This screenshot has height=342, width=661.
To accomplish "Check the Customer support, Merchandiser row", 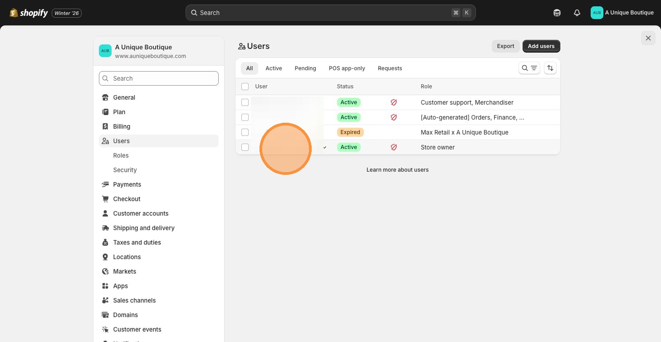I will click(245, 102).
